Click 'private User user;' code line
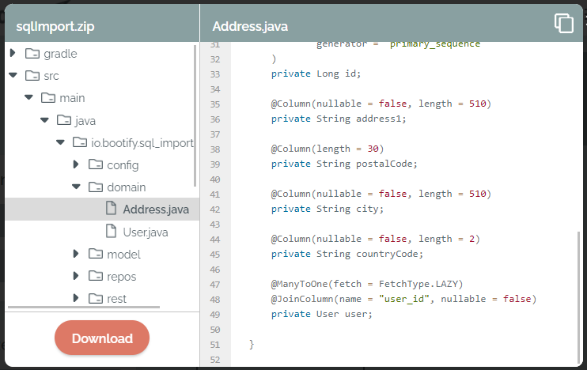 pyautogui.click(x=321, y=314)
